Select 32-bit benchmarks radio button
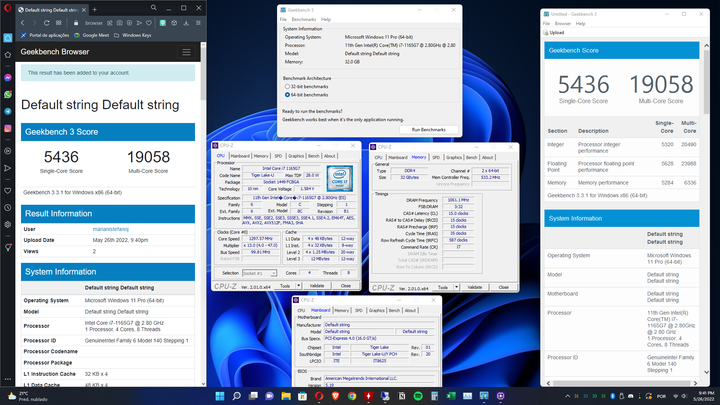Viewport: 720px width, 405px height. pyautogui.click(x=287, y=87)
